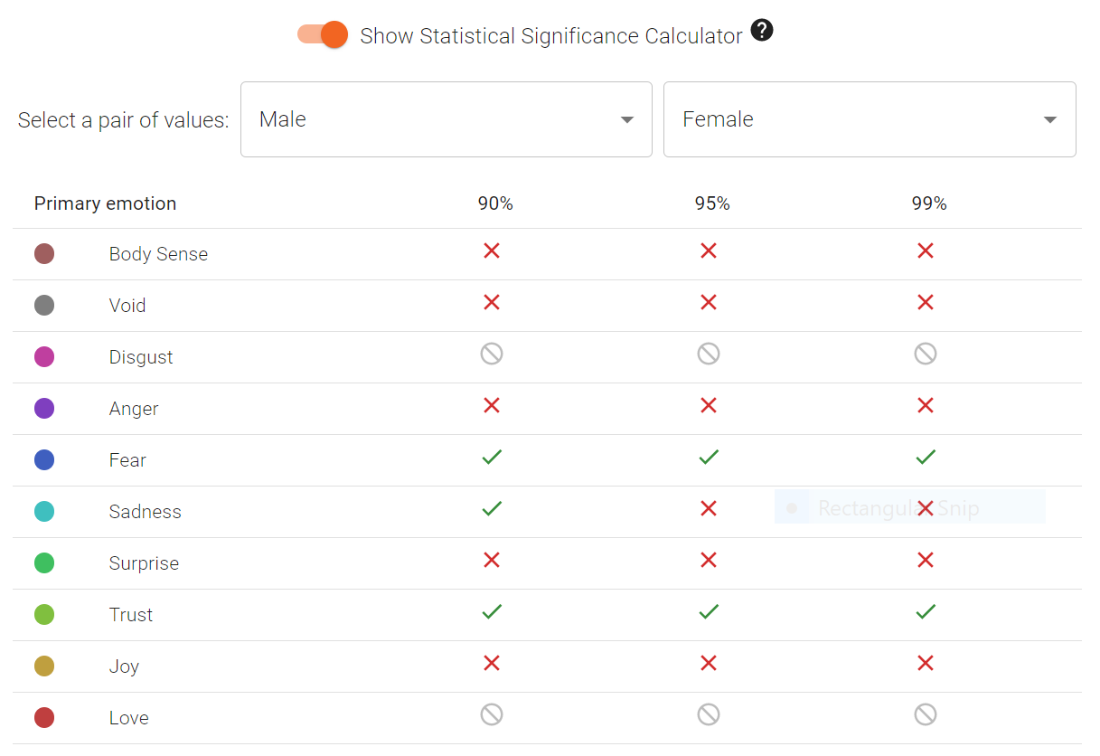Click the green check for Sadness at 90%
The image size is (1100, 756).
pos(491,508)
